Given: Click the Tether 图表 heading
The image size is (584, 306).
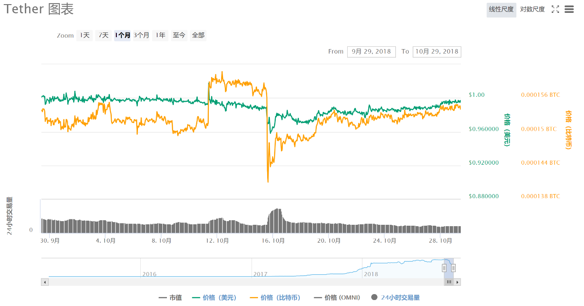Looking at the screenshot, I should 39,9.
